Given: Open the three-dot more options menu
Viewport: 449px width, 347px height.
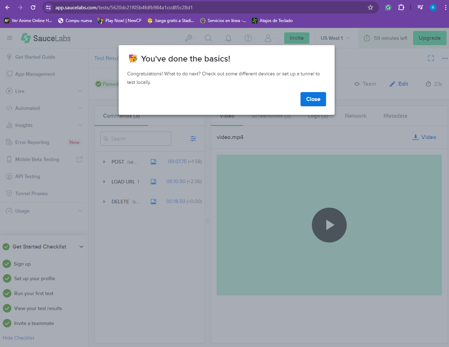Looking at the screenshot, I should click(x=445, y=58).
